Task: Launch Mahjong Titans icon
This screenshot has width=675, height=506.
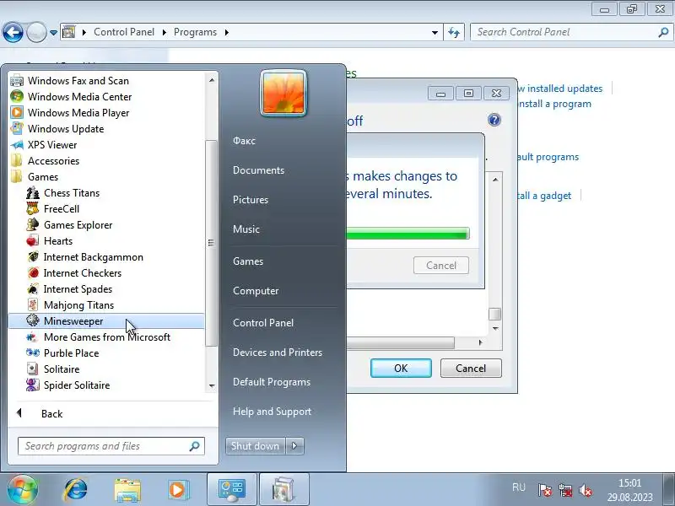Action: point(33,305)
